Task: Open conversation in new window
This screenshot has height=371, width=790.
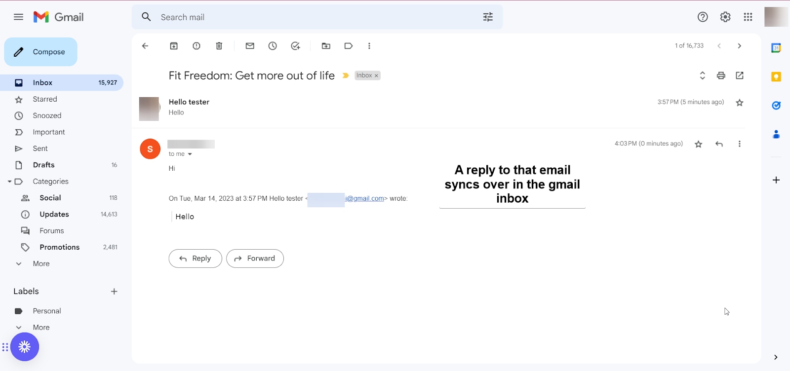Action: pos(740,75)
